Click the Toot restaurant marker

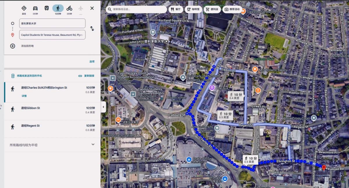click(x=118, y=119)
